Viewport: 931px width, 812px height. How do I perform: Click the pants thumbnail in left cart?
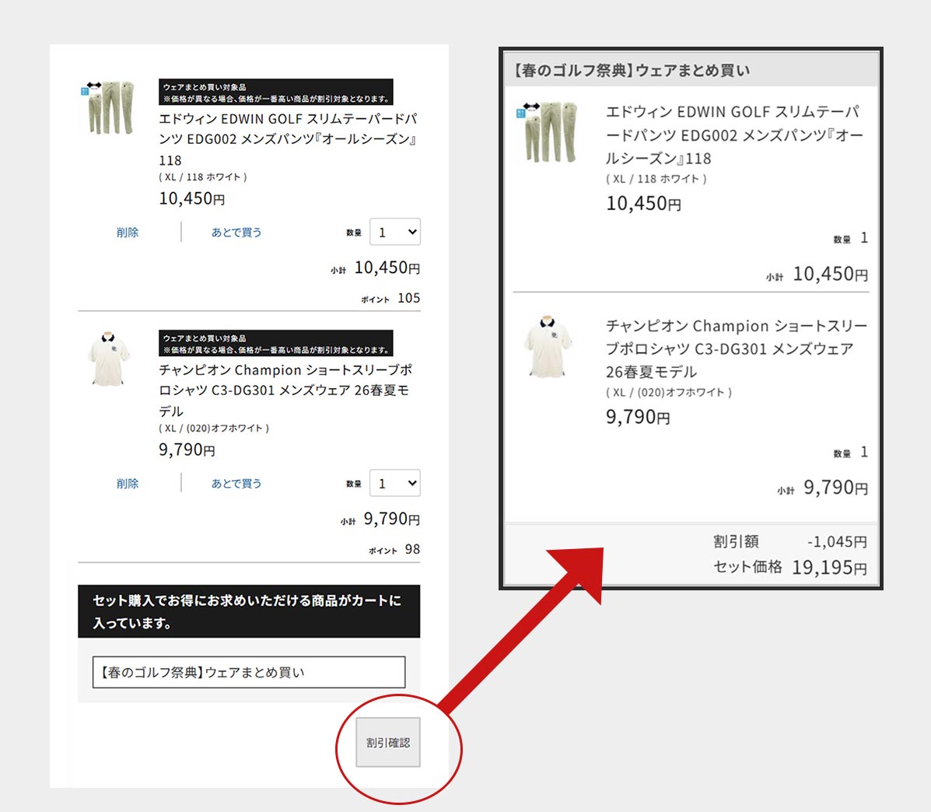point(107,107)
